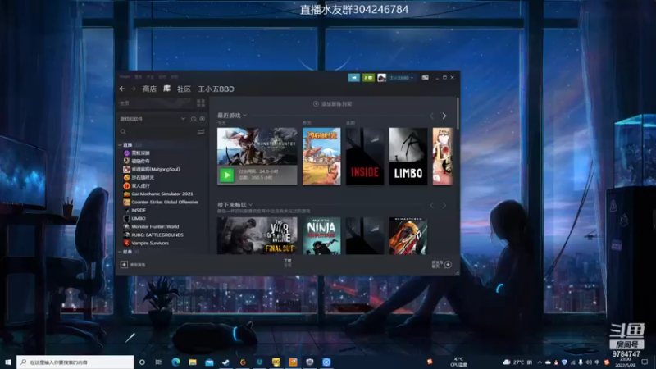Select INSIDE in the game list
Image resolution: width=656 pixels, height=369 pixels.
click(139, 210)
